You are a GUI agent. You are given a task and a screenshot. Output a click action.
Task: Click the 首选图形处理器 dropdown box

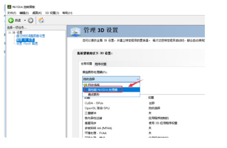(x=111, y=79)
